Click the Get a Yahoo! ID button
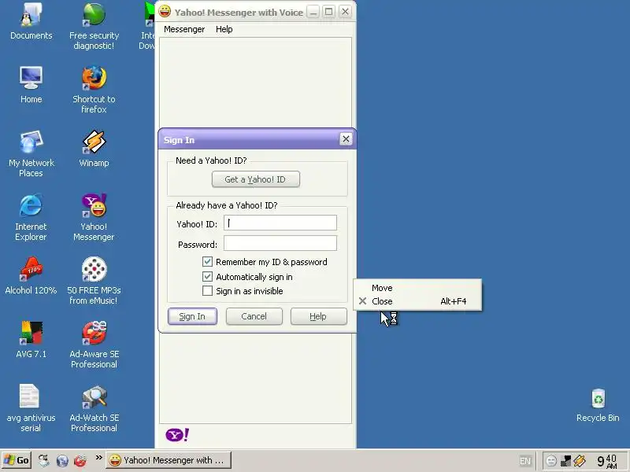Image resolution: width=630 pixels, height=472 pixels. (x=255, y=179)
